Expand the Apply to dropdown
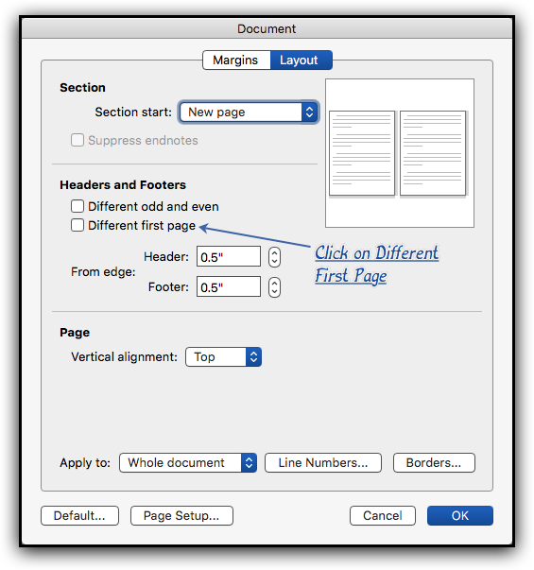The image size is (534, 570). click(188, 463)
